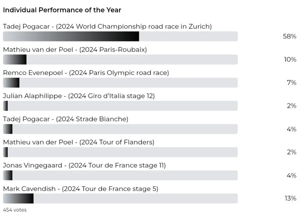301x219 pixels.
Task: Select Julian Alaphilippe Giro d'Italia stage 12
Action: pyautogui.click(x=79, y=96)
